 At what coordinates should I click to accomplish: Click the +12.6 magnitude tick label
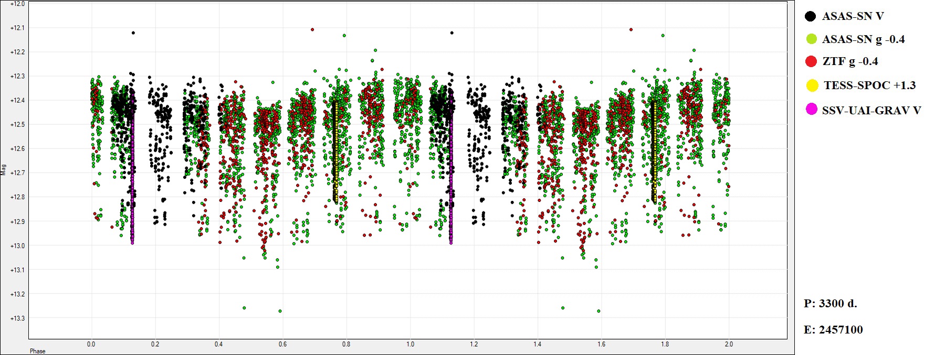click(17, 148)
